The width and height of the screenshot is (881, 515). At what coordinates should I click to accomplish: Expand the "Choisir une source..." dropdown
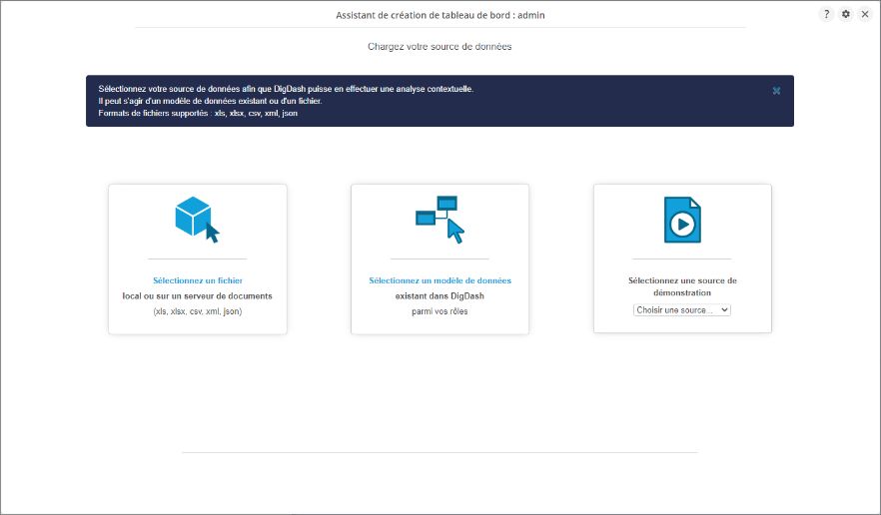[682, 310]
